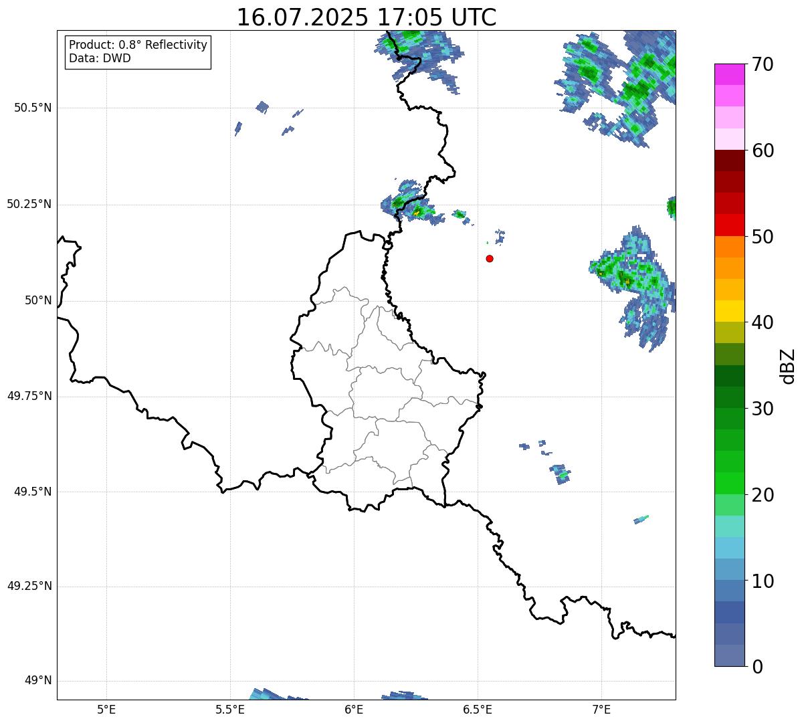Click the 49.25°N latitude label

29,587
